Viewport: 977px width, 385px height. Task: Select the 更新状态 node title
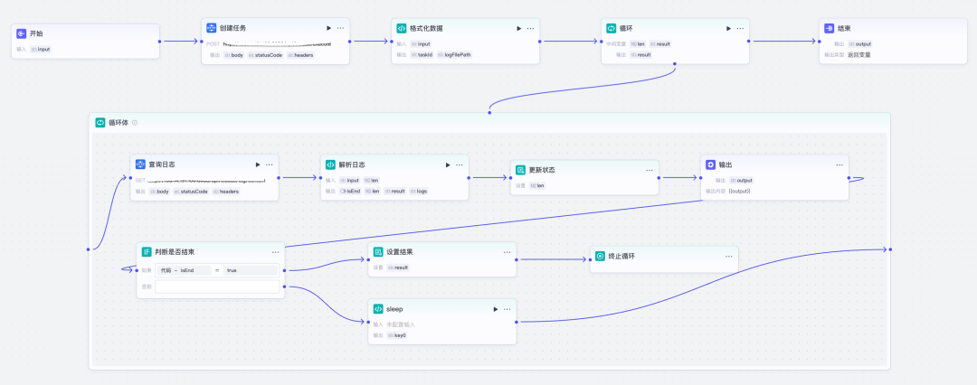point(542,169)
